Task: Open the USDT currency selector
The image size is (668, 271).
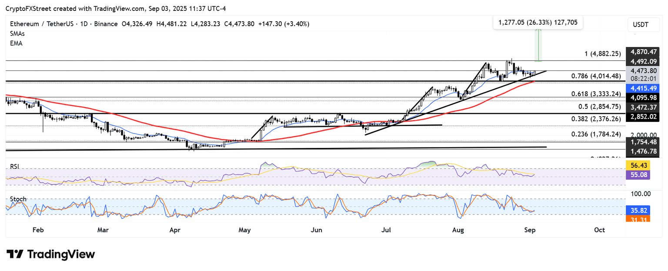Action: pyautogui.click(x=641, y=25)
